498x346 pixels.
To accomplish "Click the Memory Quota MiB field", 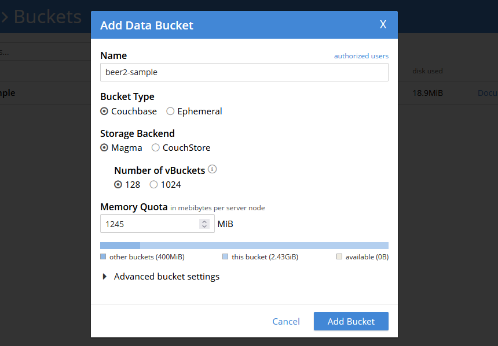I will (157, 224).
